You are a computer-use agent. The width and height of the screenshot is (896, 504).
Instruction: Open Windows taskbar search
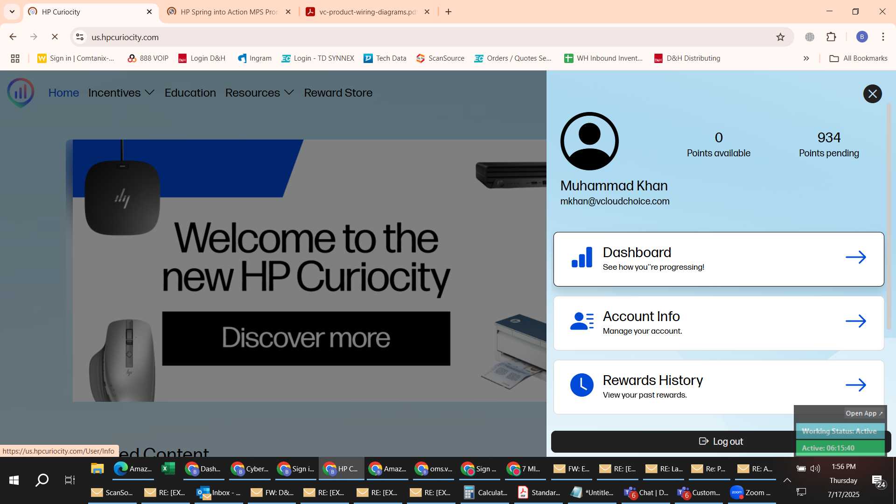42,480
